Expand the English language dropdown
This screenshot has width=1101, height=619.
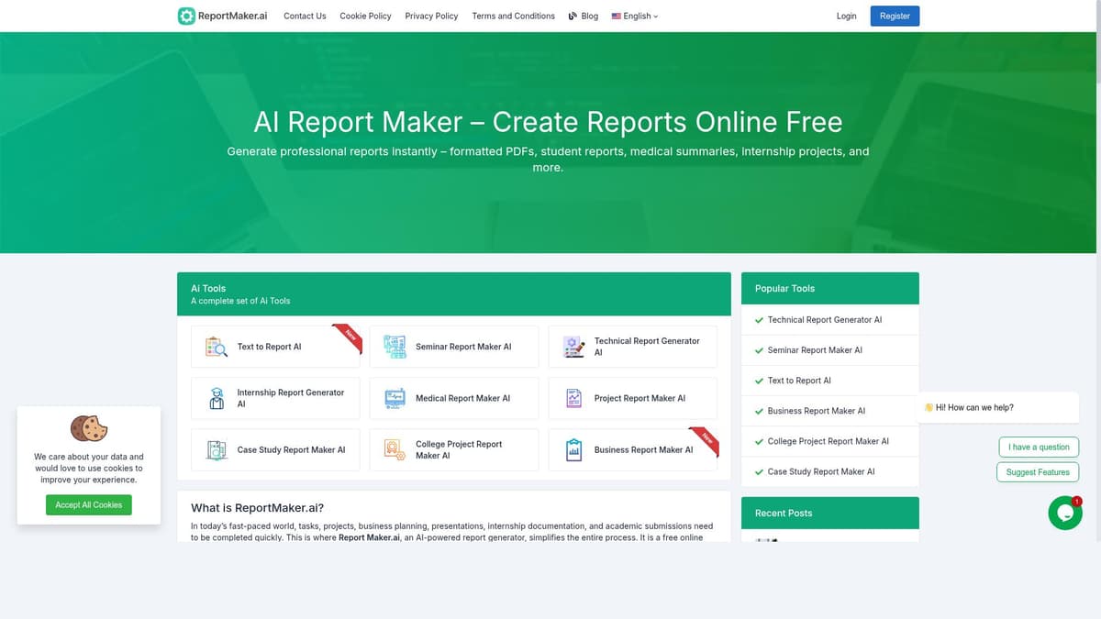coord(634,16)
